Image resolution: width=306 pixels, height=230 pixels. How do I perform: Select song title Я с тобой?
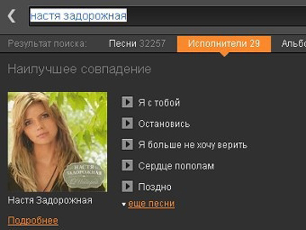click(x=159, y=103)
